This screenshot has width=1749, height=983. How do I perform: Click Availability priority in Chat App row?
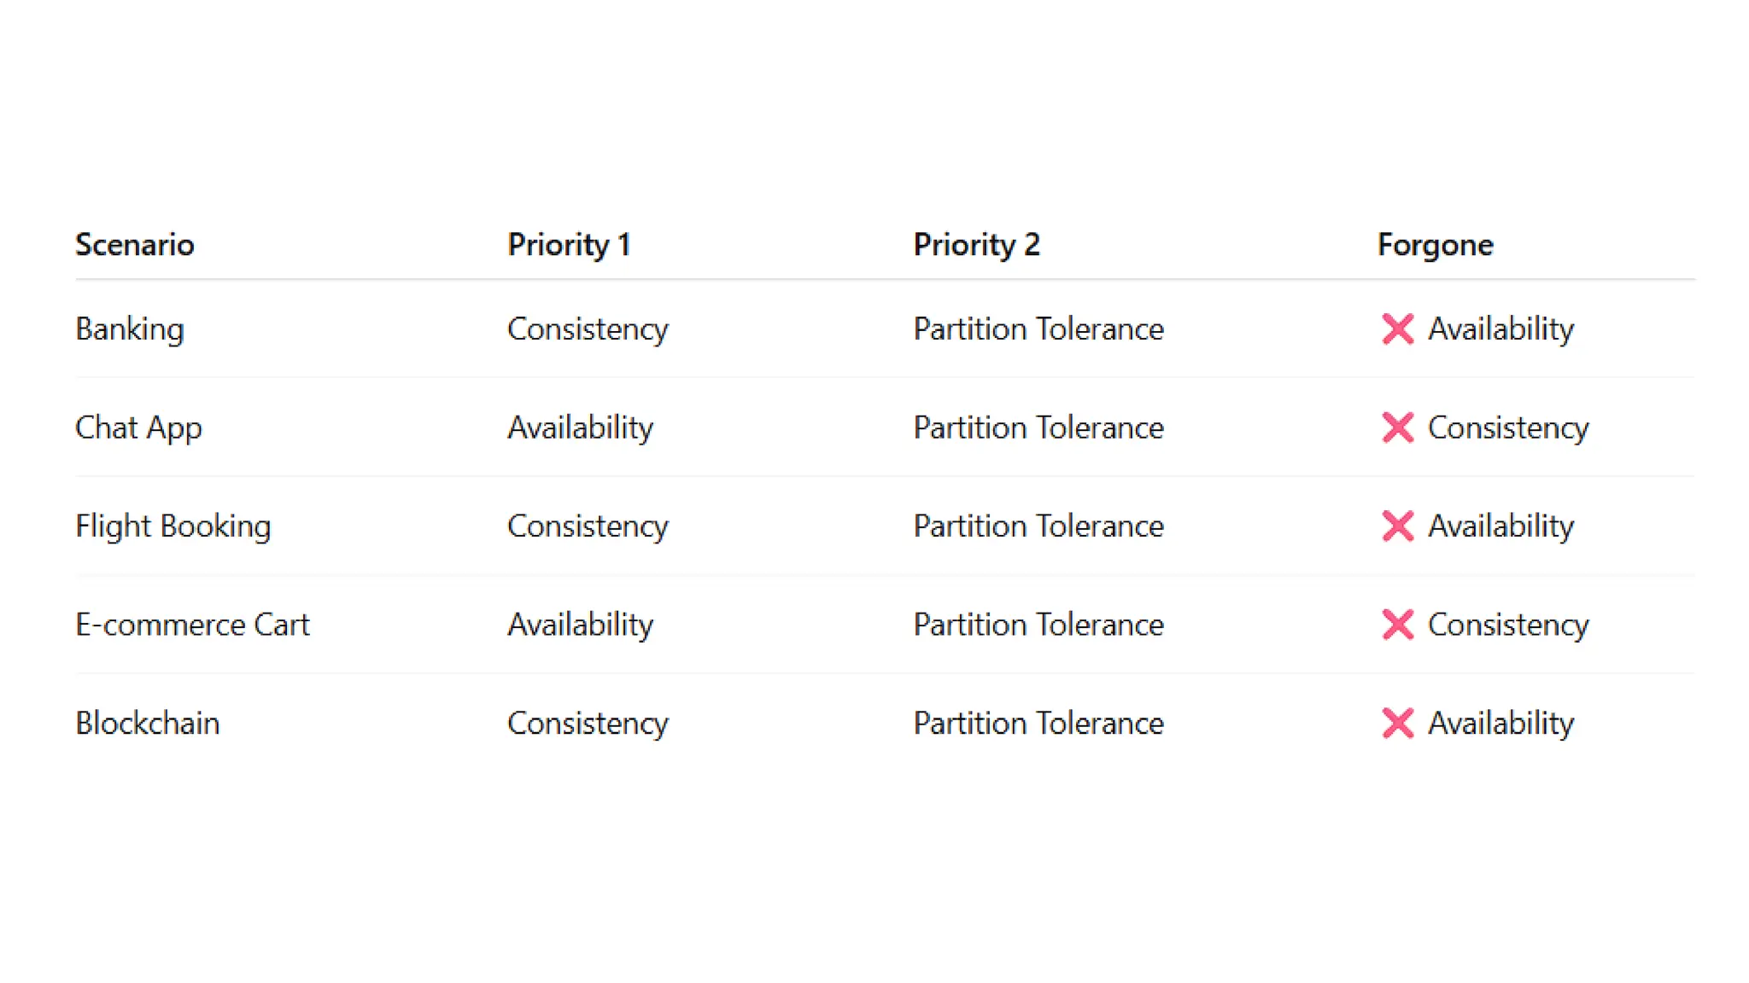580,428
